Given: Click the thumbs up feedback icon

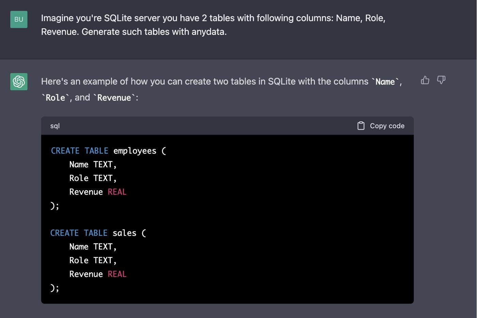Looking at the screenshot, I should point(425,80).
